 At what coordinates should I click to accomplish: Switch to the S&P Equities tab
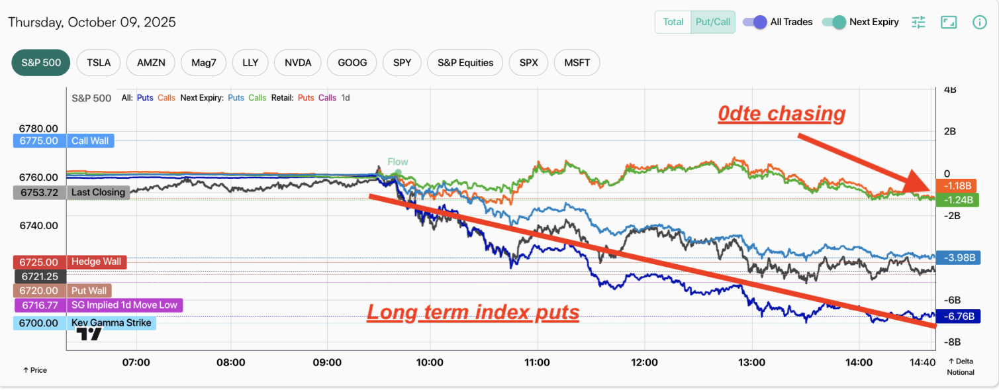pyautogui.click(x=465, y=63)
